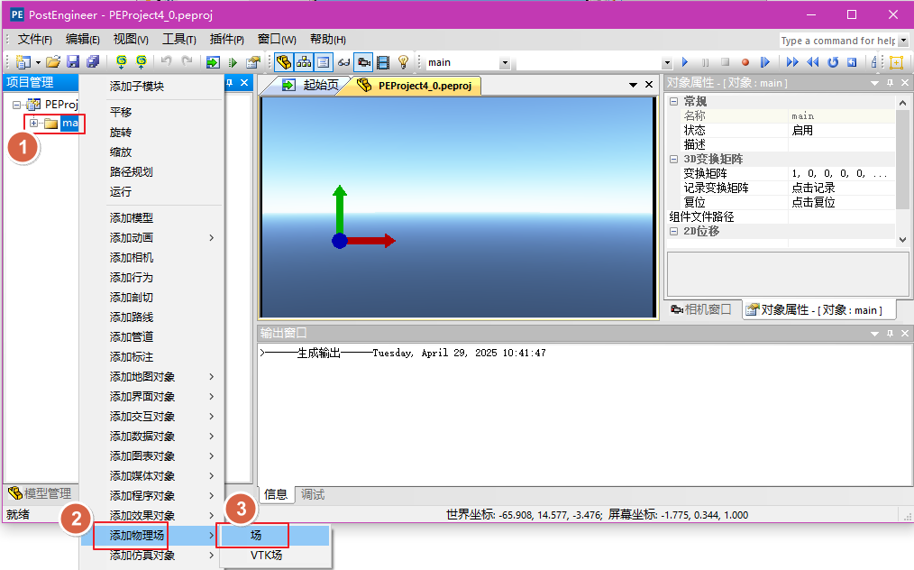Open the document tab list dropdown arrow
This screenshot has width=914, height=570.
coord(633,85)
